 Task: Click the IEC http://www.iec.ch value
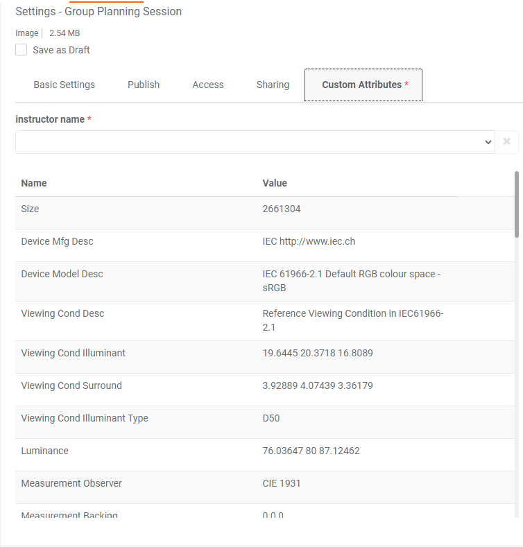point(309,241)
